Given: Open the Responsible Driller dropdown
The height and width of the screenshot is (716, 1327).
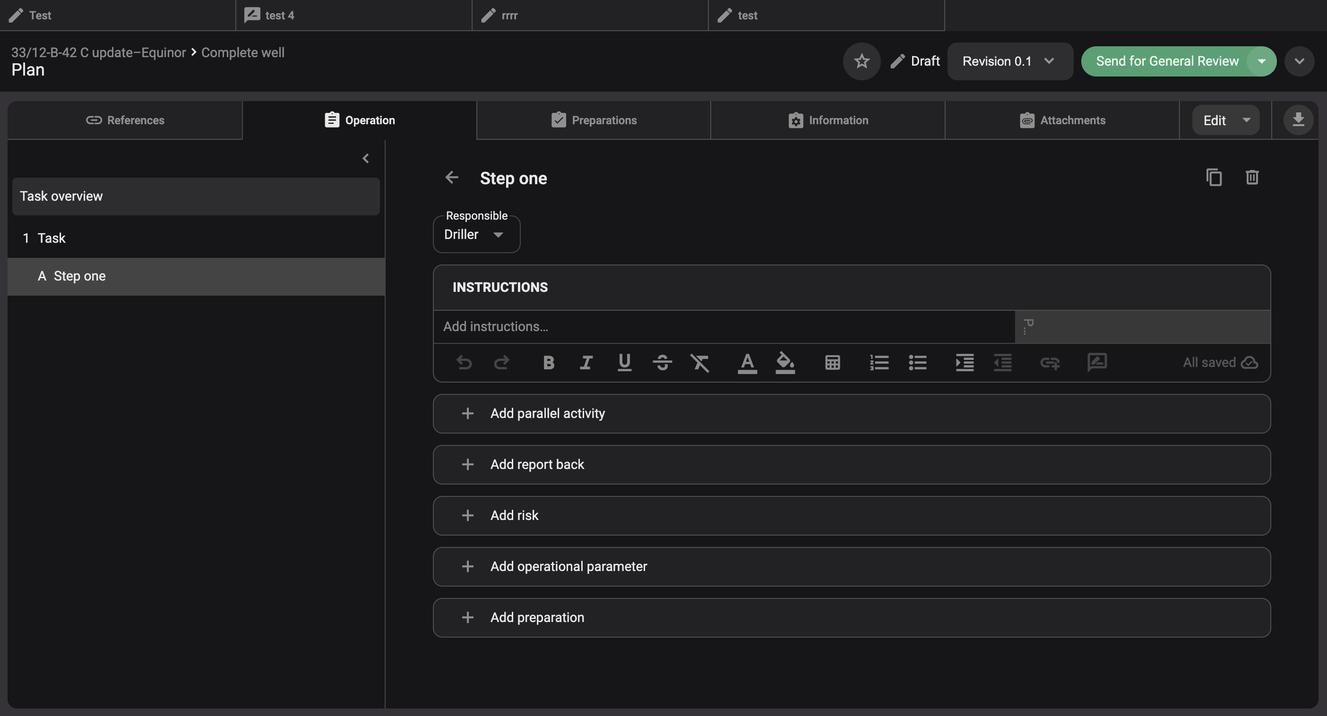Looking at the screenshot, I should pos(475,234).
